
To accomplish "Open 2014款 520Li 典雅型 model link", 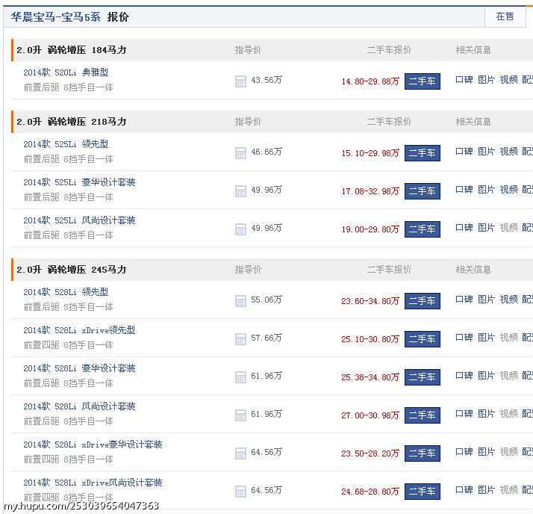I will click(66, 72).
